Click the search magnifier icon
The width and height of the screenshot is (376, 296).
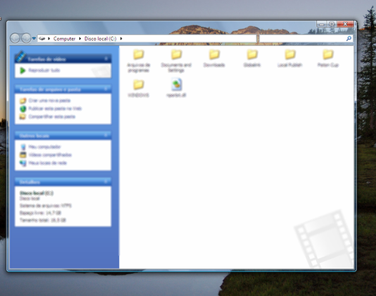click(x=349, y=39)
